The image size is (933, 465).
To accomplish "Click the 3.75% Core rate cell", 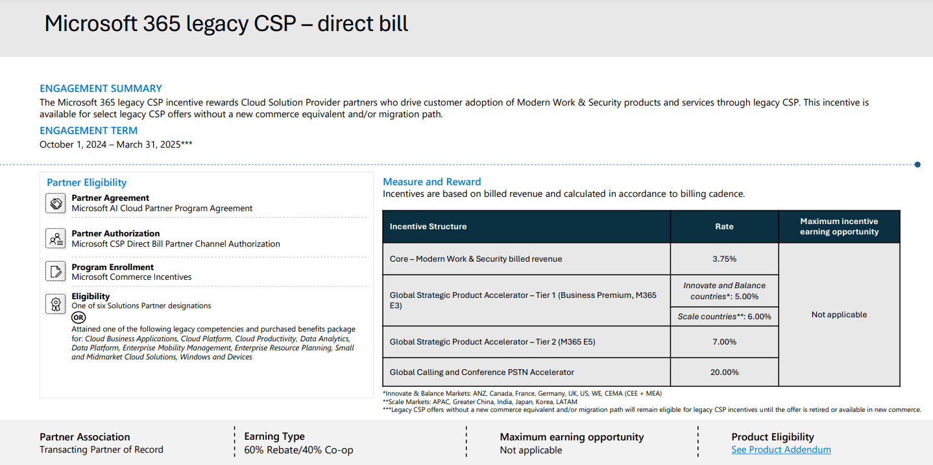I will tap(723, 258).
